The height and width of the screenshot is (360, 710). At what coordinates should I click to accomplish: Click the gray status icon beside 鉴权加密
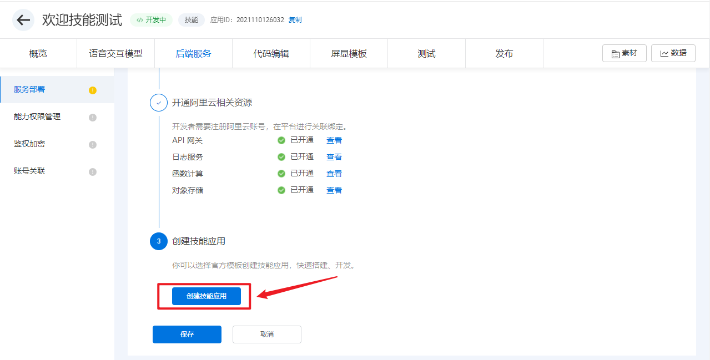pyautogui.click(x=93, y=144)
